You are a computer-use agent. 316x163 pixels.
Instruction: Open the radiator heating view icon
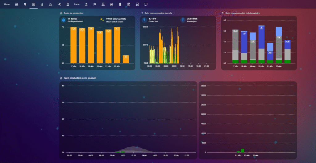click(17, 4)
